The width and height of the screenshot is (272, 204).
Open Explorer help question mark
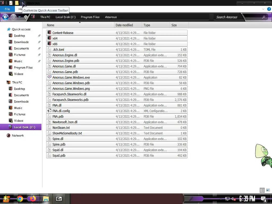click(x=269, y=9)
